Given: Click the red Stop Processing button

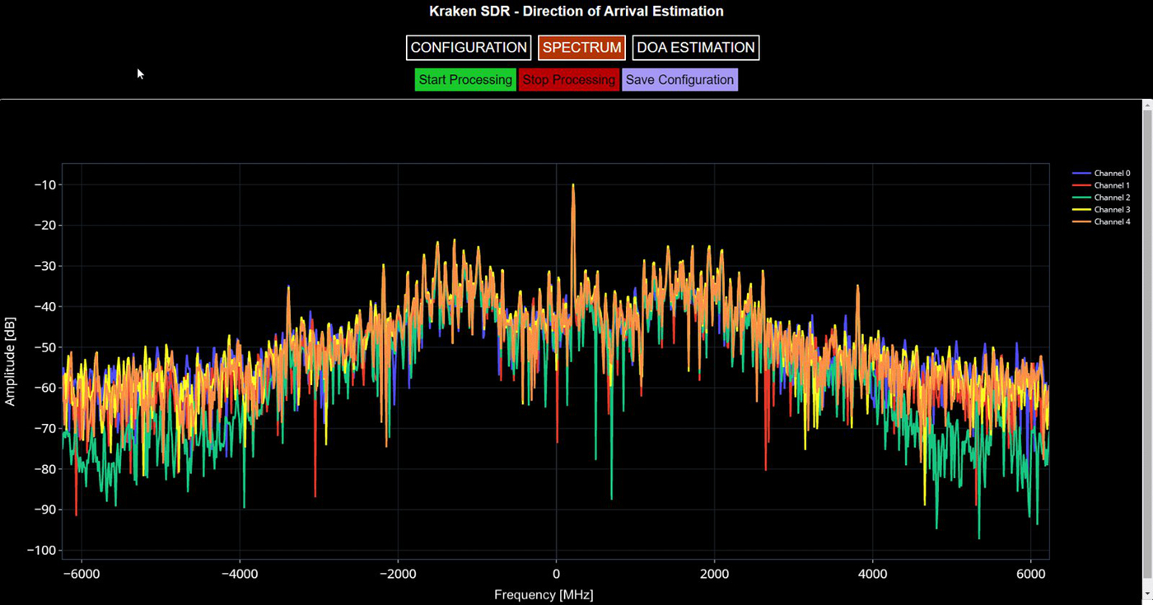Looking at the screenshot, I should coord(569,80).
